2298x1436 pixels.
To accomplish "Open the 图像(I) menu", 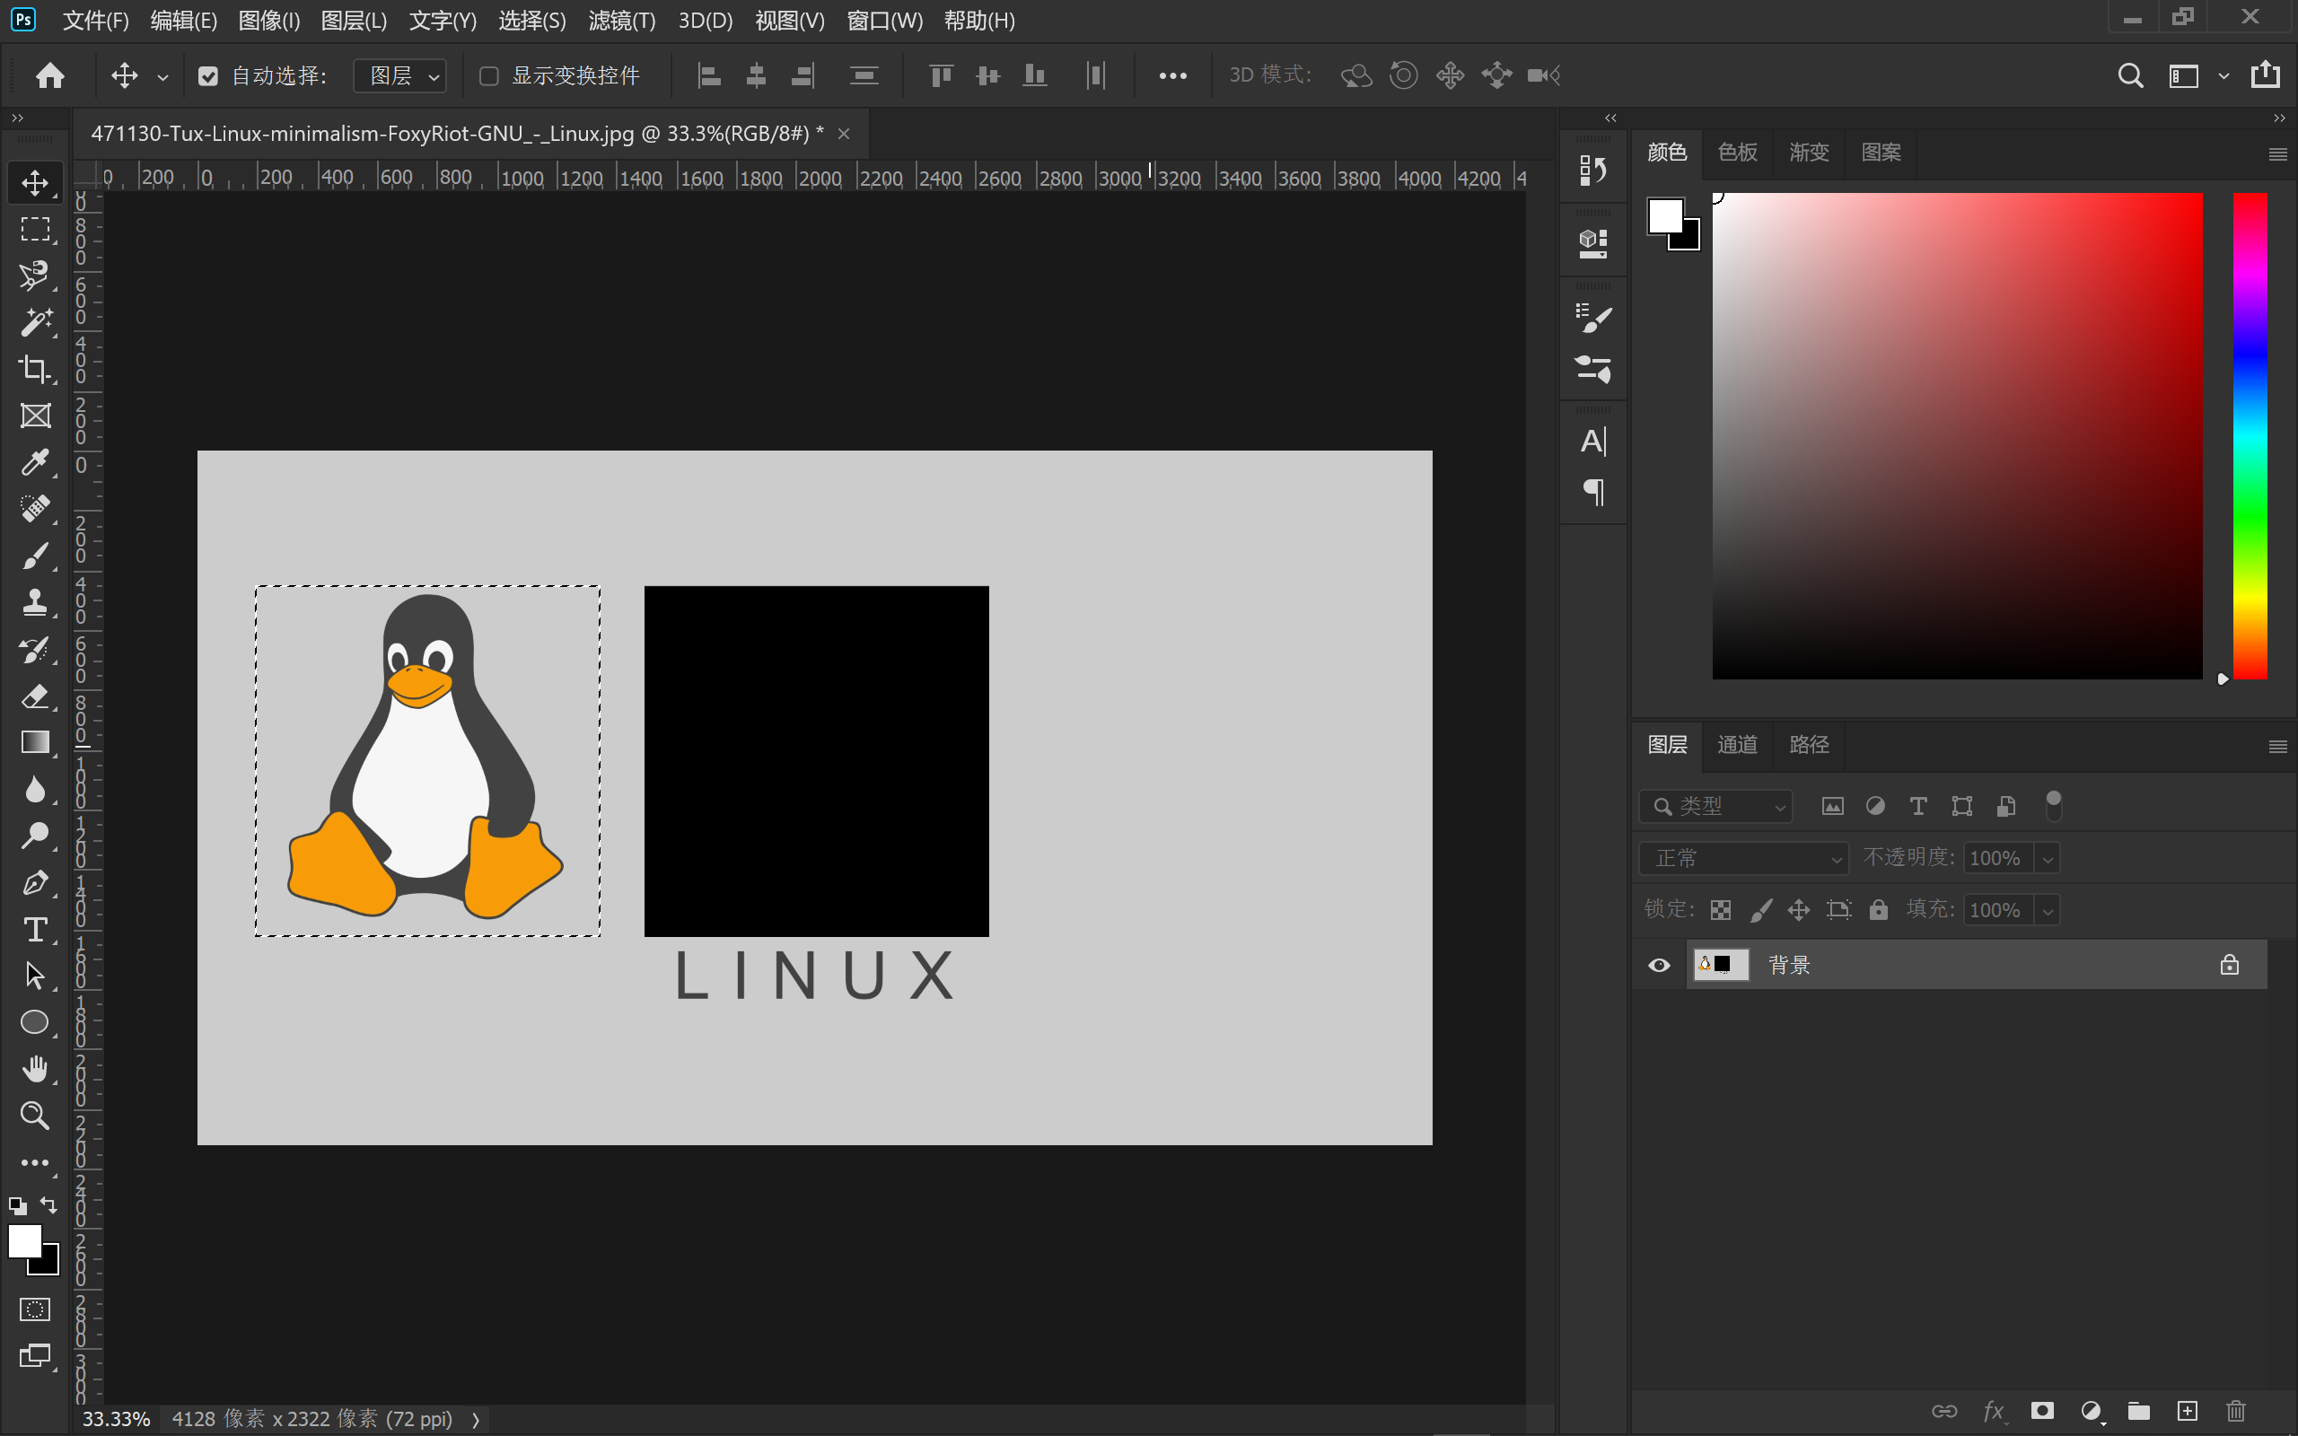I will (268, 20).
